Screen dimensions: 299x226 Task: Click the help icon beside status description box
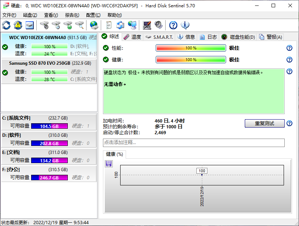click(289, 72)
